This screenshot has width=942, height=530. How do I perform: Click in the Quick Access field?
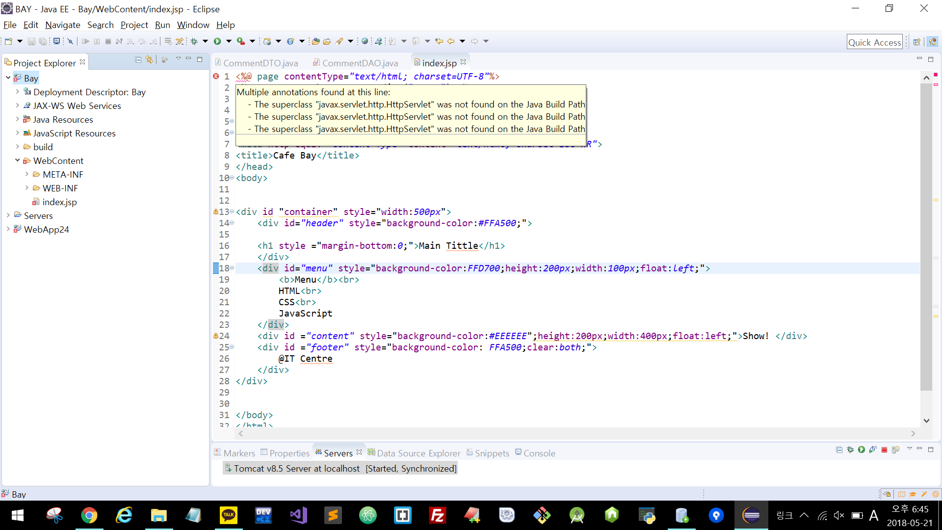click(x=874, y=42)
